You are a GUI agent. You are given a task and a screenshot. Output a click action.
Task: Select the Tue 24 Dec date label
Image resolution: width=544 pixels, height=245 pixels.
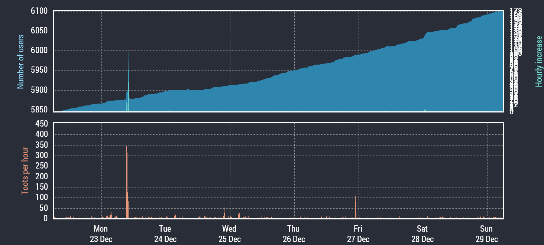(x=165, y=234)
